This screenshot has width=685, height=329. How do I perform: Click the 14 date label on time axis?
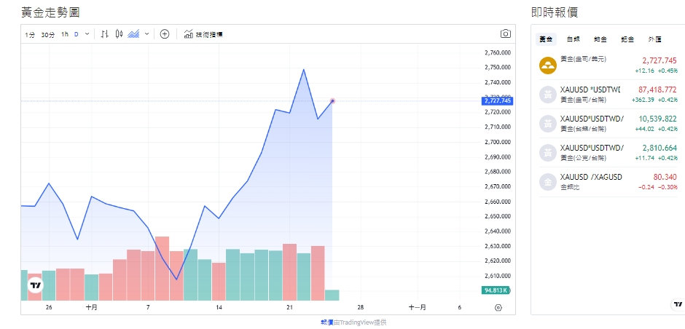[219, 307]
